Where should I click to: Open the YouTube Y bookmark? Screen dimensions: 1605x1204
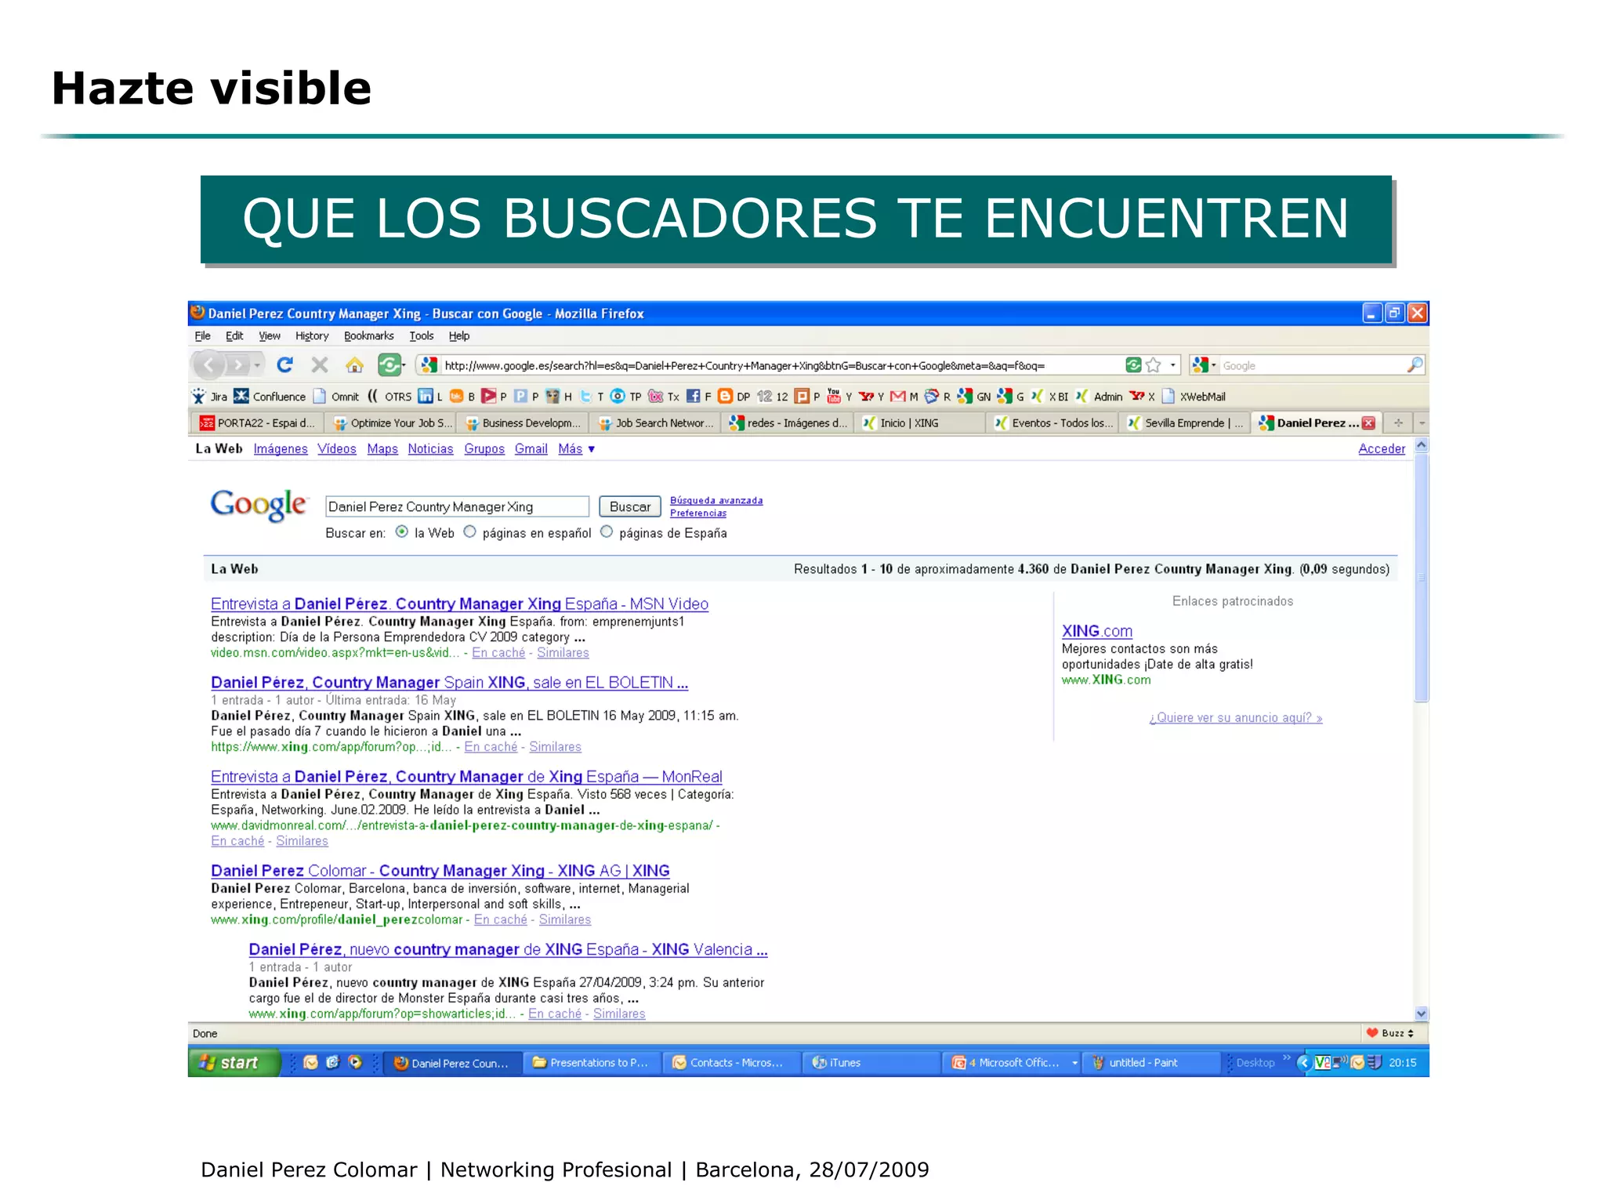point(839,397)
